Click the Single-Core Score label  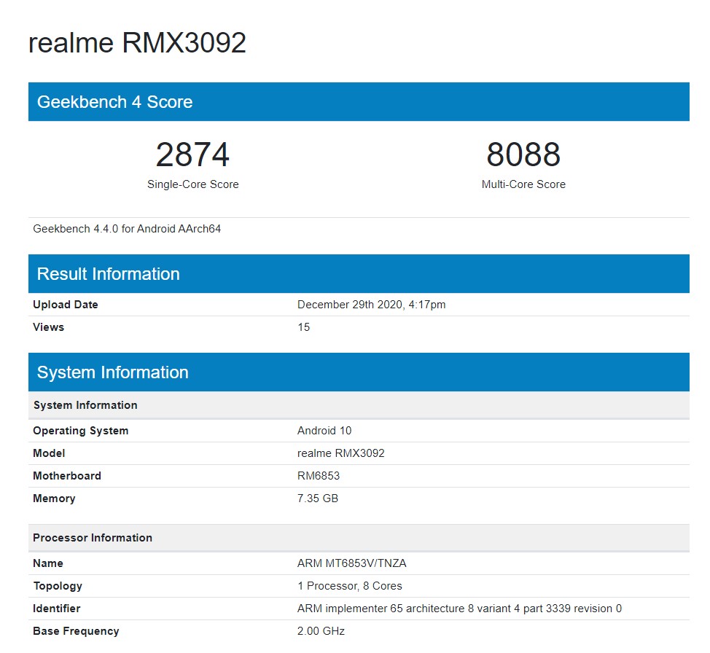click(192, 184)
